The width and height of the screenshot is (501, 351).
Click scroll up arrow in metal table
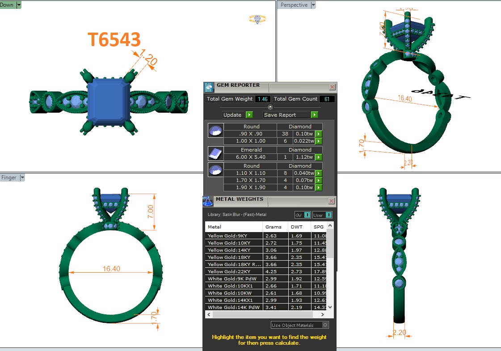click(330, 225)
